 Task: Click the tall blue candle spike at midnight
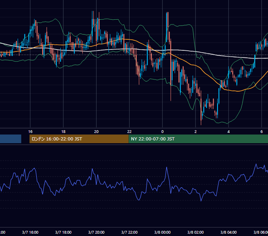pyautogui.click(x=166, y=27)
